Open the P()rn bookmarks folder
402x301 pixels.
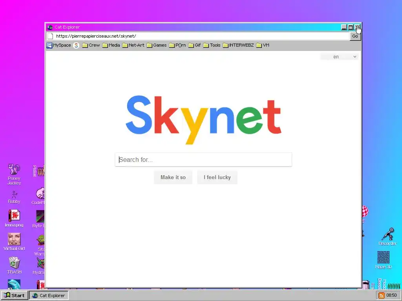tap(177, 45)
